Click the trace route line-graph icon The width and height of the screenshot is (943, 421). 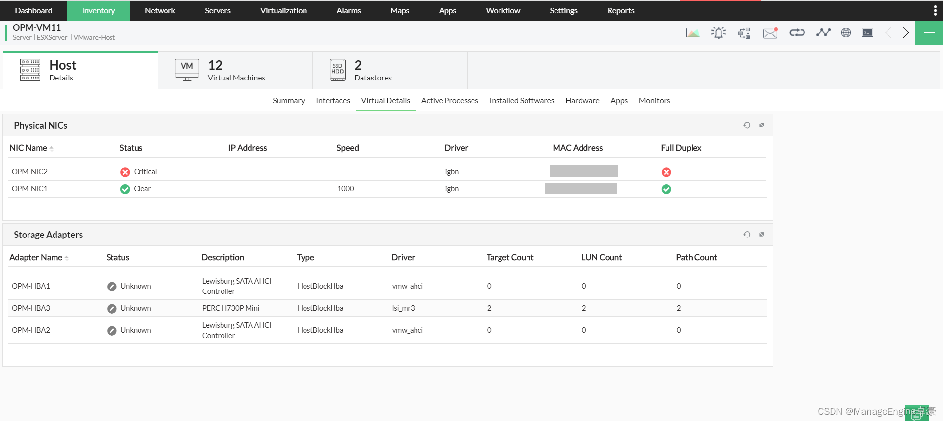823,32
